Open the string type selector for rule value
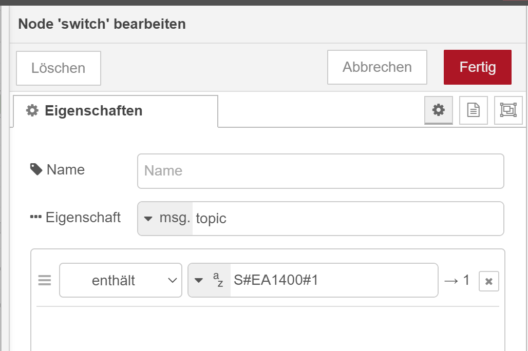Viewport: 528px width, 351px height. (x=209, y=280)
